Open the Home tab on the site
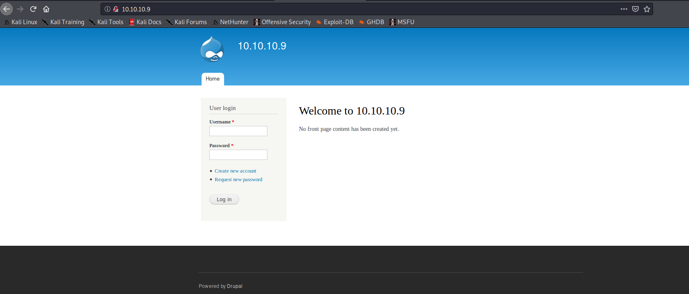The image size is (689, 294). [213, 79]
